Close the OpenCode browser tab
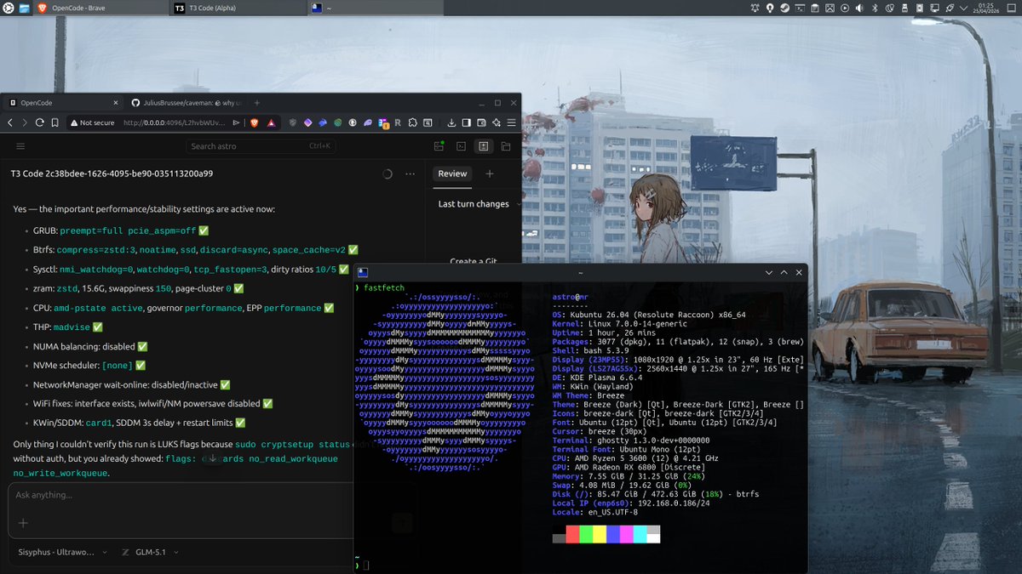Image resolution: width=1022 pixels, height=574 pixels. click(116, 102)
